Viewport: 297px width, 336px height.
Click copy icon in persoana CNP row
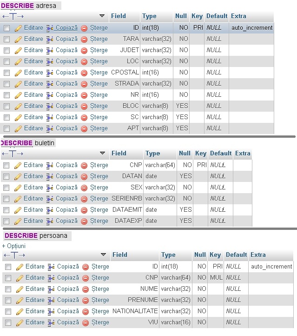click(x=51, y=278)
